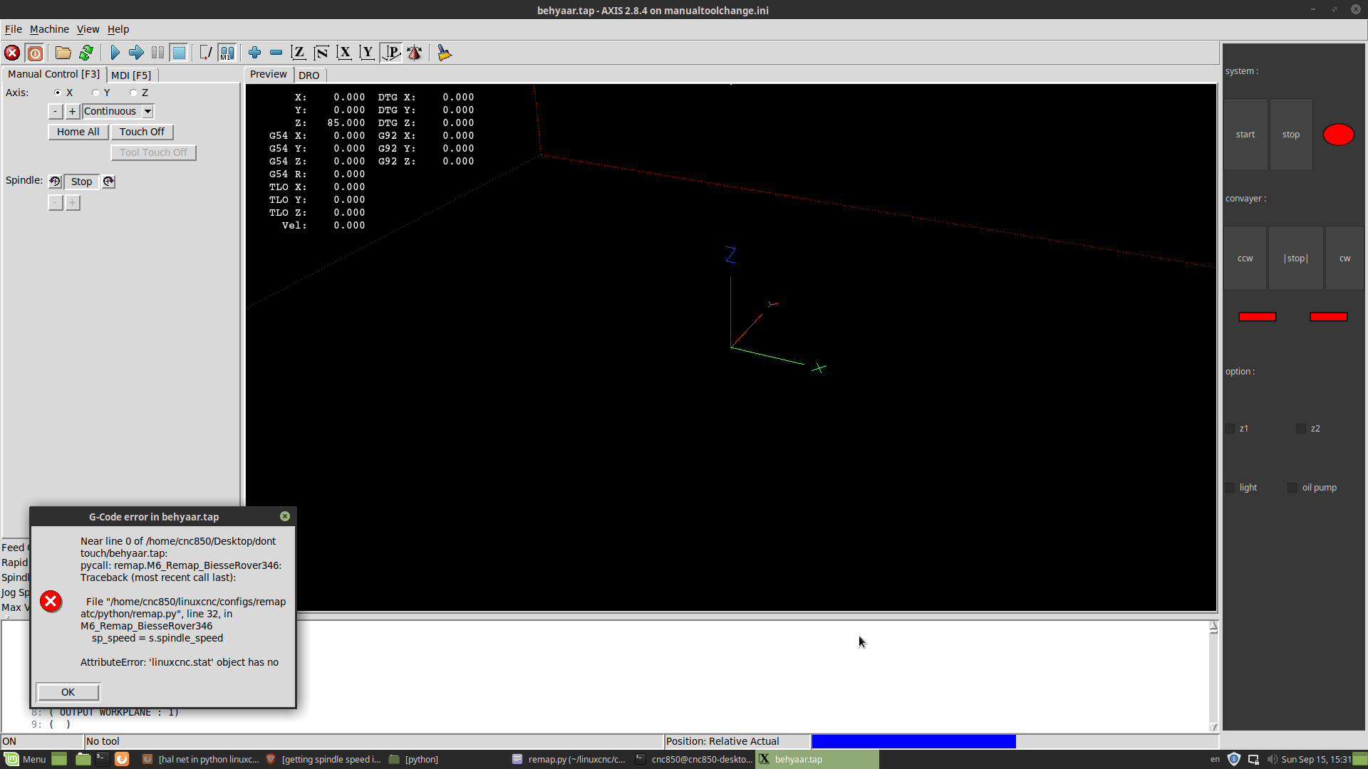Jog axis positive with plus button

pos(72,111)
